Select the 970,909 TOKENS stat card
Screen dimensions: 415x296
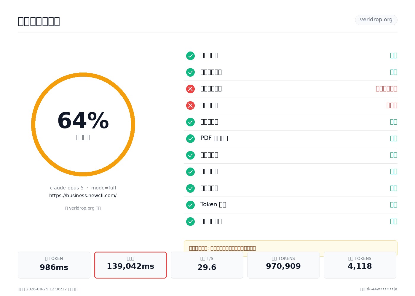click(x=283, y=265)
